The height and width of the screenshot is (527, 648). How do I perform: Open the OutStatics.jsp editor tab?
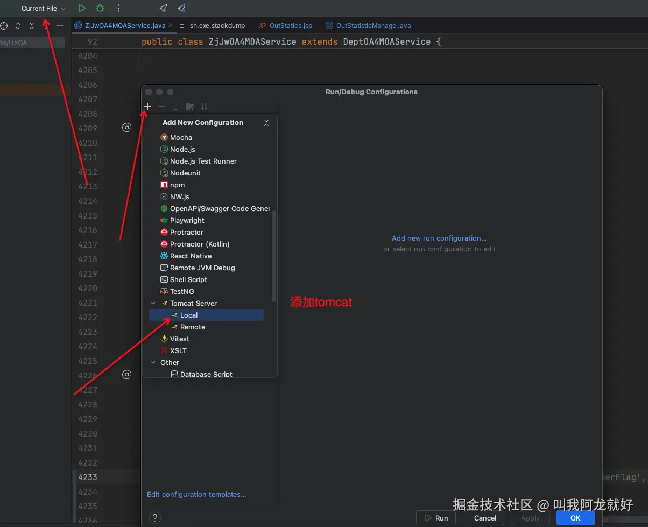(x=286, y=25)
